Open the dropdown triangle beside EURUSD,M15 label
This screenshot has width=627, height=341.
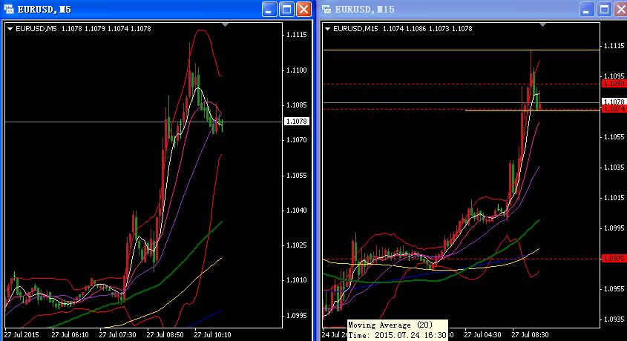(327, 29)
